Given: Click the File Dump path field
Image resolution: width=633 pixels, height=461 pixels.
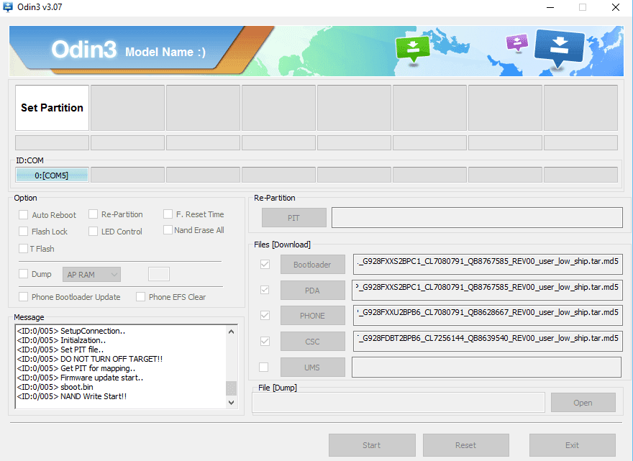Looking at the screenshot, I should tap(399, 403).
